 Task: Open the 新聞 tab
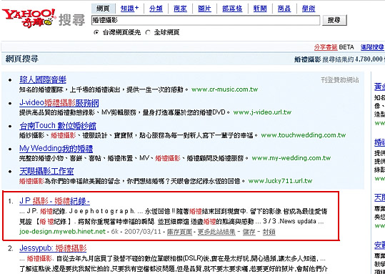coord(260,9)
